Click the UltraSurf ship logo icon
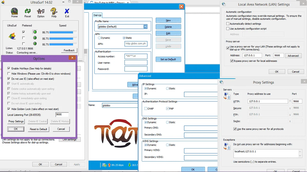307x172 pixels. 12,36
